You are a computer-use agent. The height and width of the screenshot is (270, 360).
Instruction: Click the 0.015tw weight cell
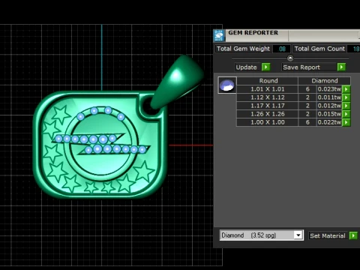coord(329,114)
